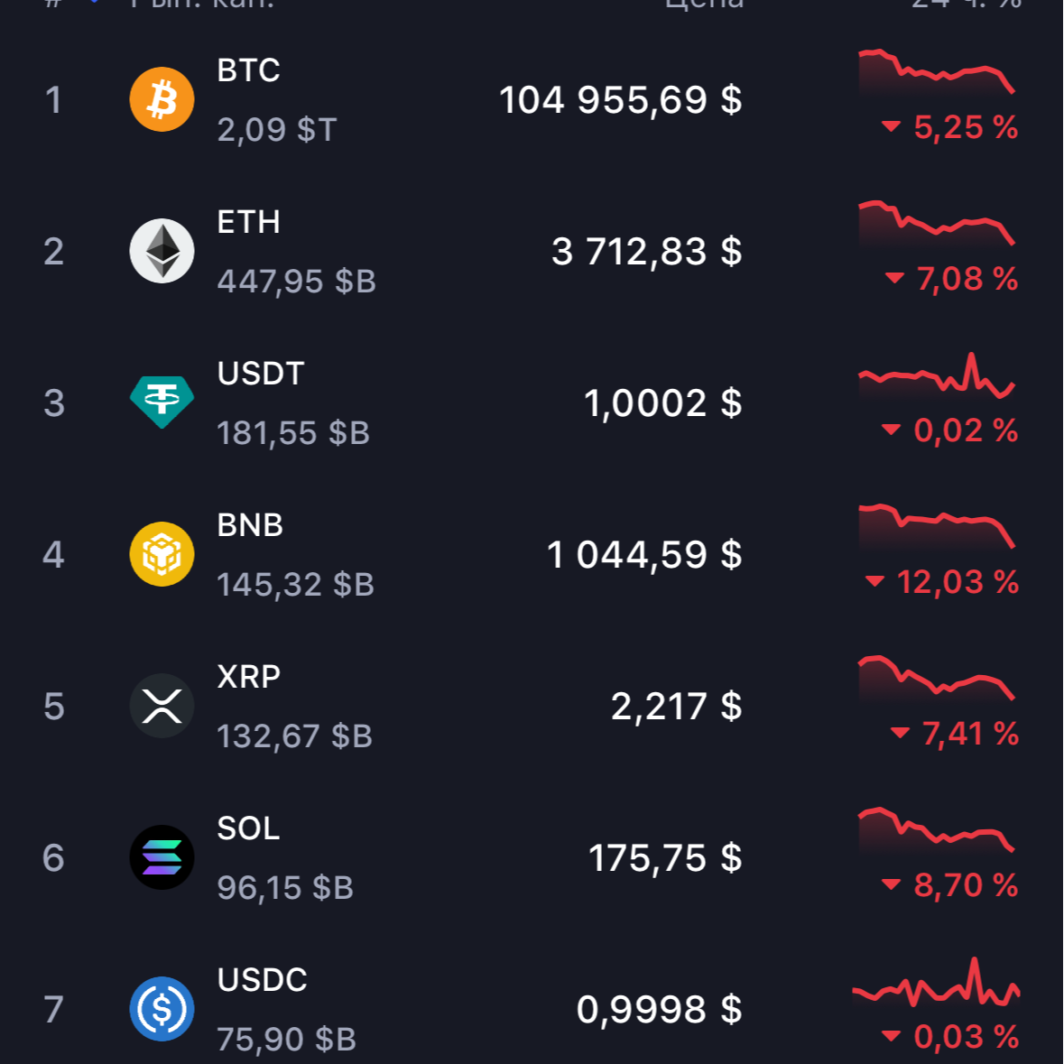Click the 2,09 $T market cap
This screenshot has height=1064, width=1064.
point(276,130)
